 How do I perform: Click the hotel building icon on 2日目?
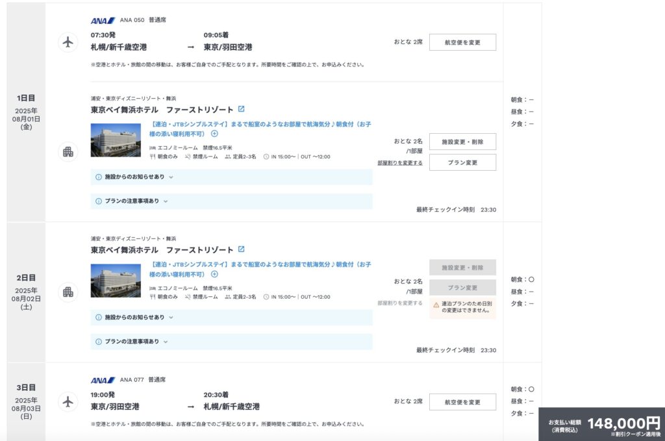(x=68, y=292)
